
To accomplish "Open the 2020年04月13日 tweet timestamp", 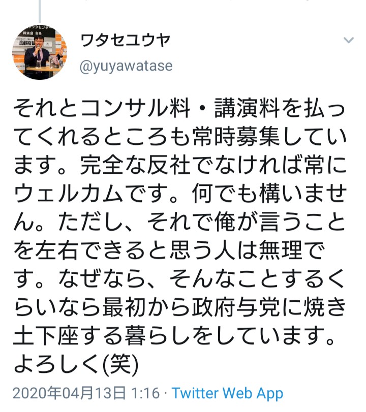I will 70,393.
